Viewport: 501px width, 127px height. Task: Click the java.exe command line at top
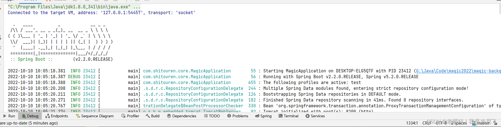tap(74, 7)
